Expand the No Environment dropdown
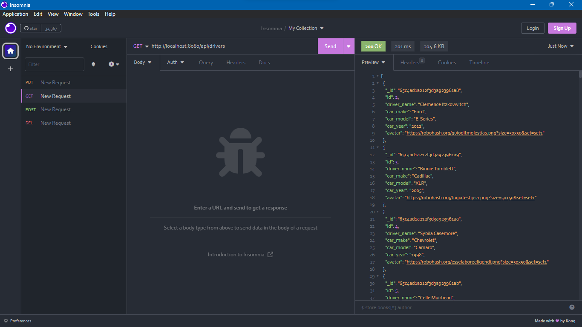The width and height of the screenshot is (582, 327). 47,46
